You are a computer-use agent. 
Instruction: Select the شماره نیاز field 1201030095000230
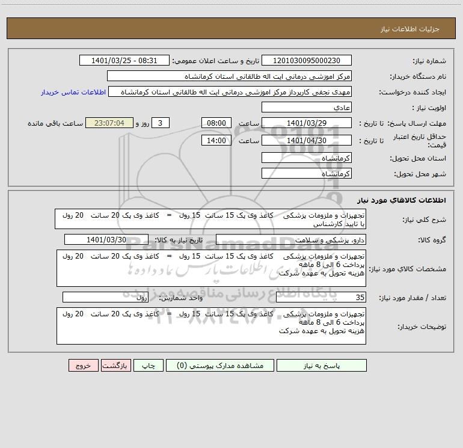pyautogui.click(x=307, y=60)
